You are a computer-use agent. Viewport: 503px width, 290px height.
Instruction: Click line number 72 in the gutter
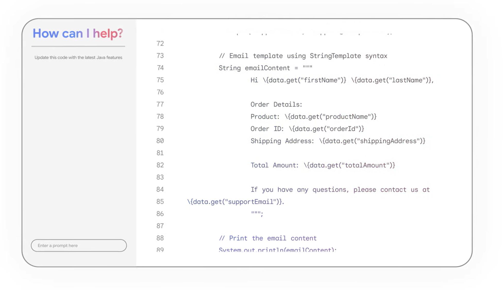point(160,44)
